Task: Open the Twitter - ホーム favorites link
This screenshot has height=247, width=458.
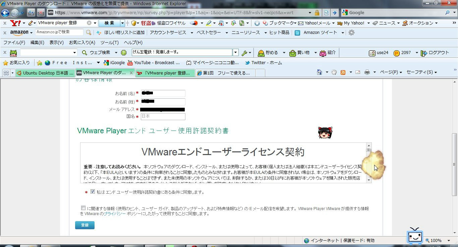Action: pyautogui.click(x=264, y=63)
